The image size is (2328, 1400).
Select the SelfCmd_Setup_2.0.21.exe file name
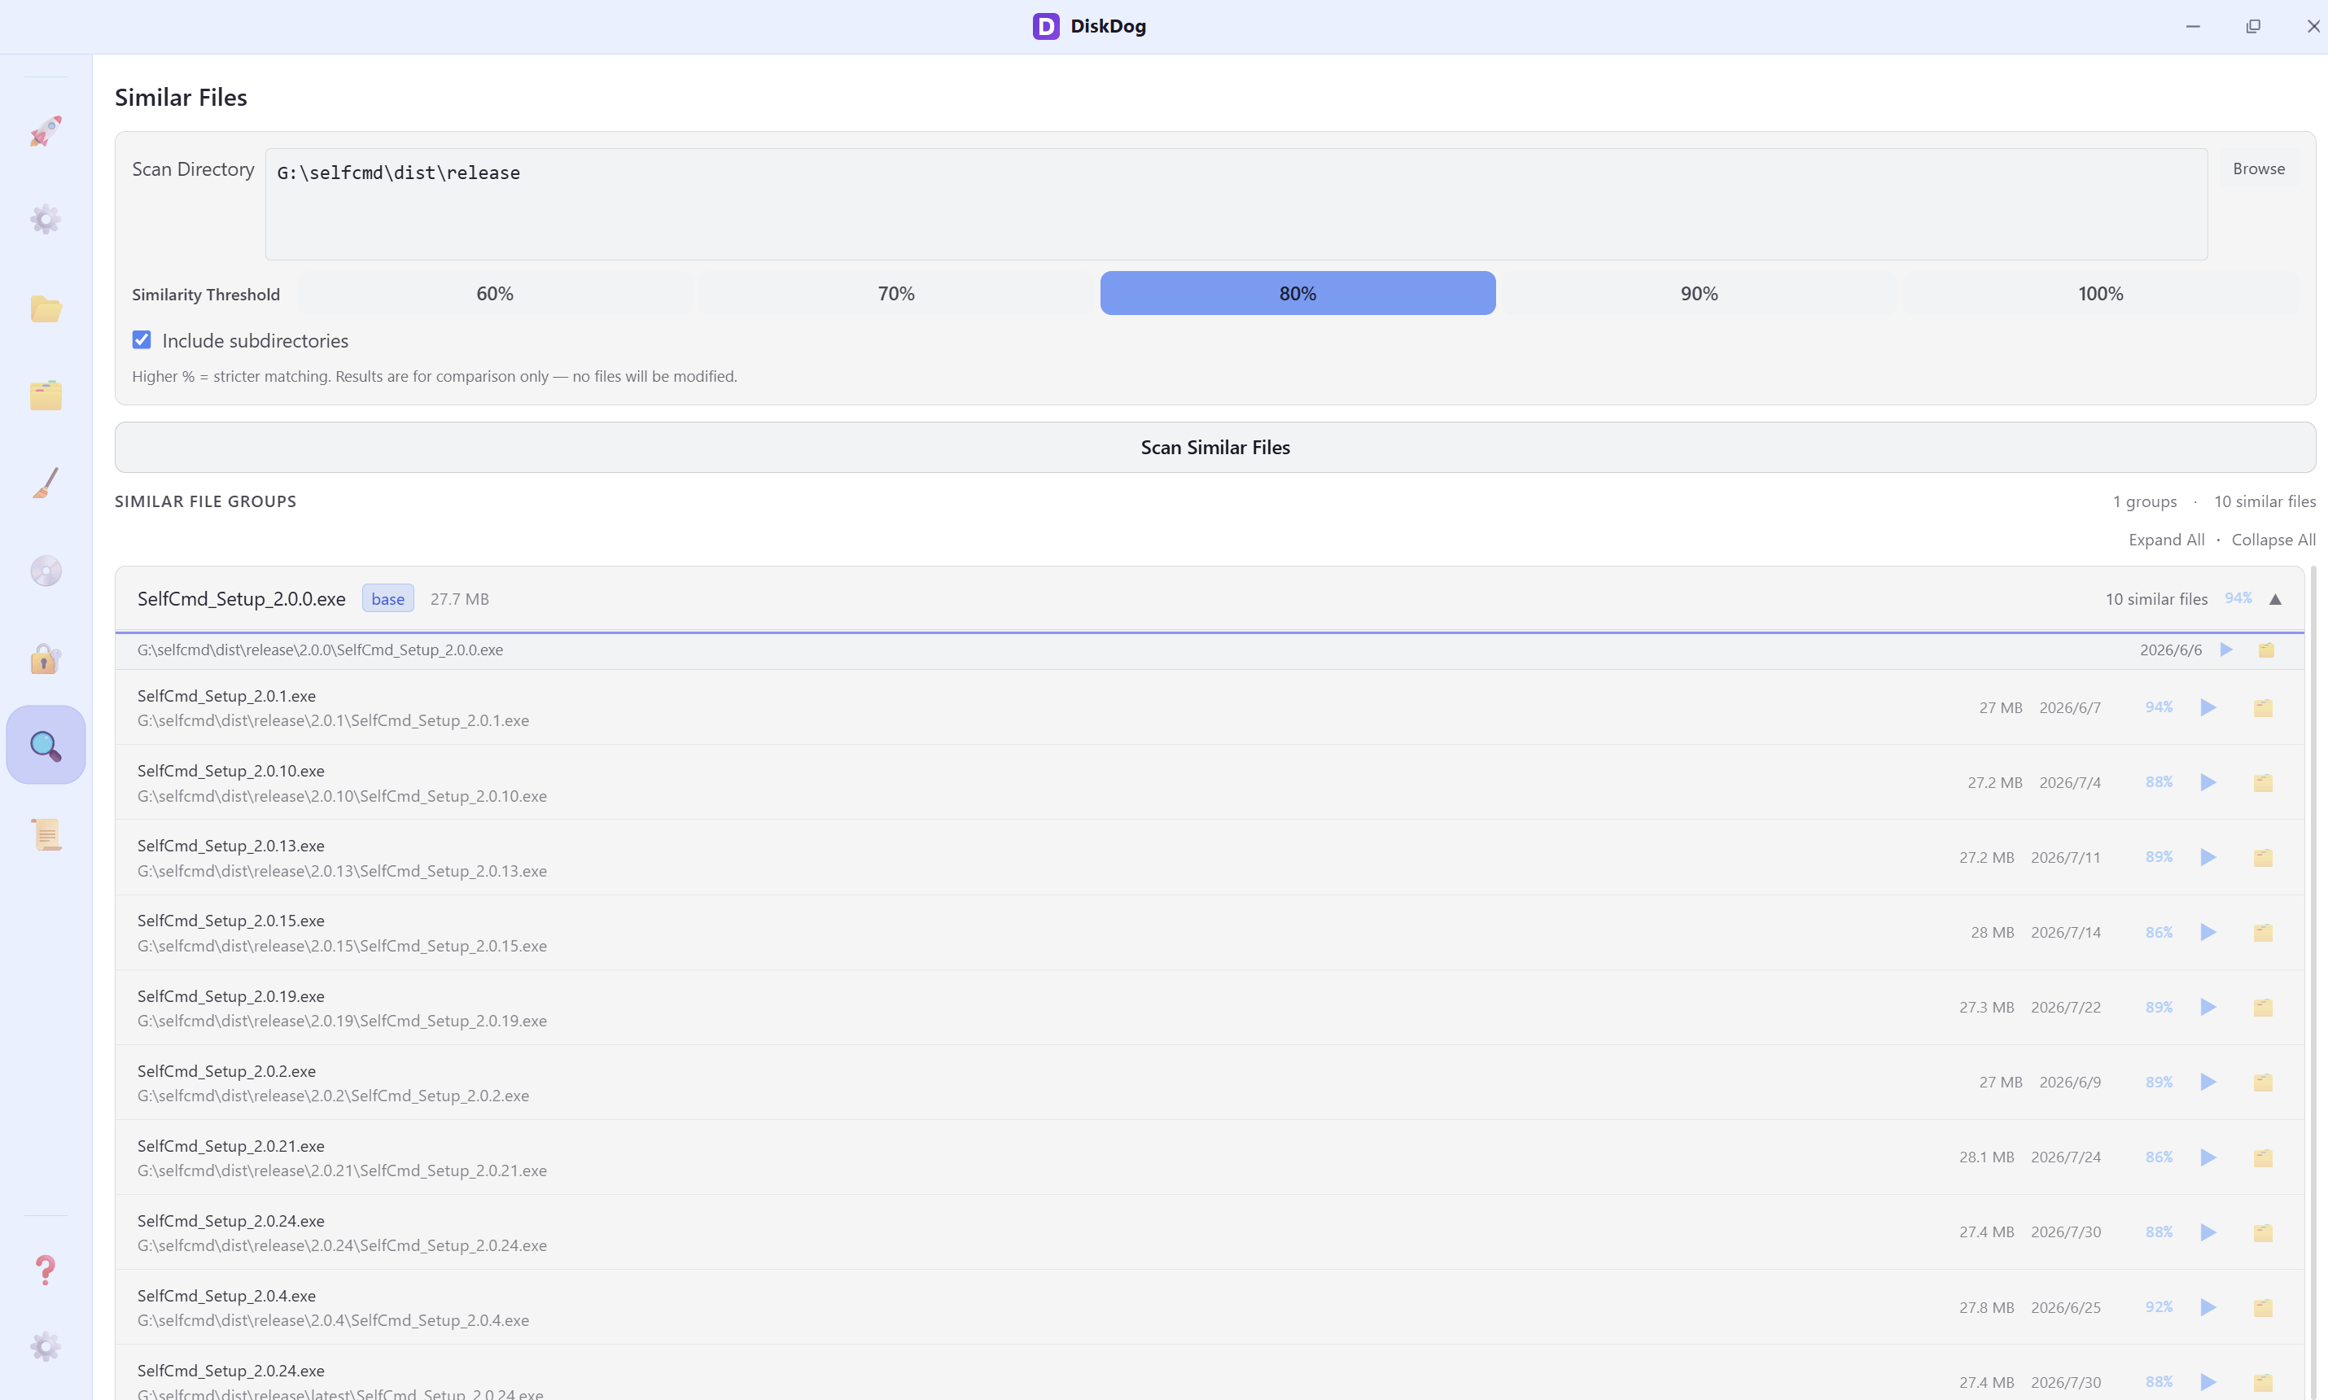pyautogui.click(x=231, y=1146)
